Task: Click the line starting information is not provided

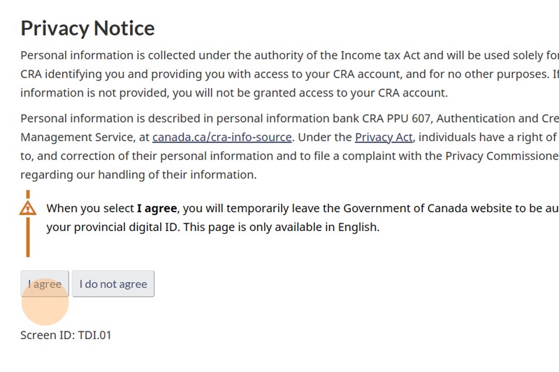Action: (x=233, y=93)
